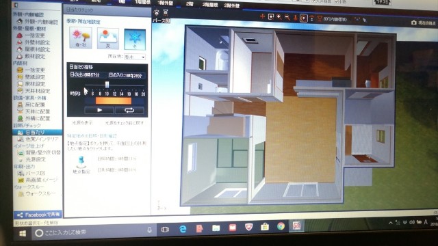Play the sunlight transition animation

[99, 110]
